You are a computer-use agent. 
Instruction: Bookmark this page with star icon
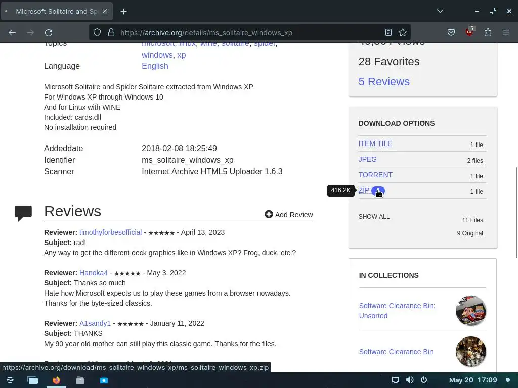tap(402, 32)
